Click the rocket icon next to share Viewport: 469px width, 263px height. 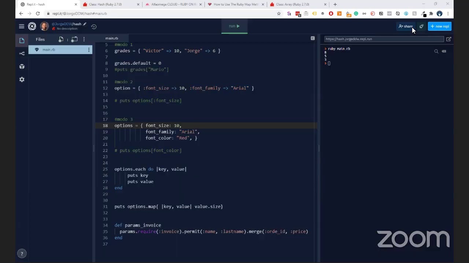tap(421, 26)
